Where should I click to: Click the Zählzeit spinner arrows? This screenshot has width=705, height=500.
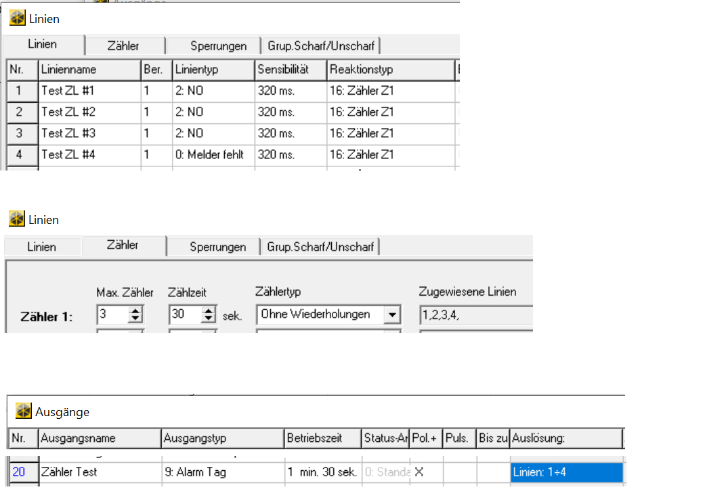coord(207,315)
